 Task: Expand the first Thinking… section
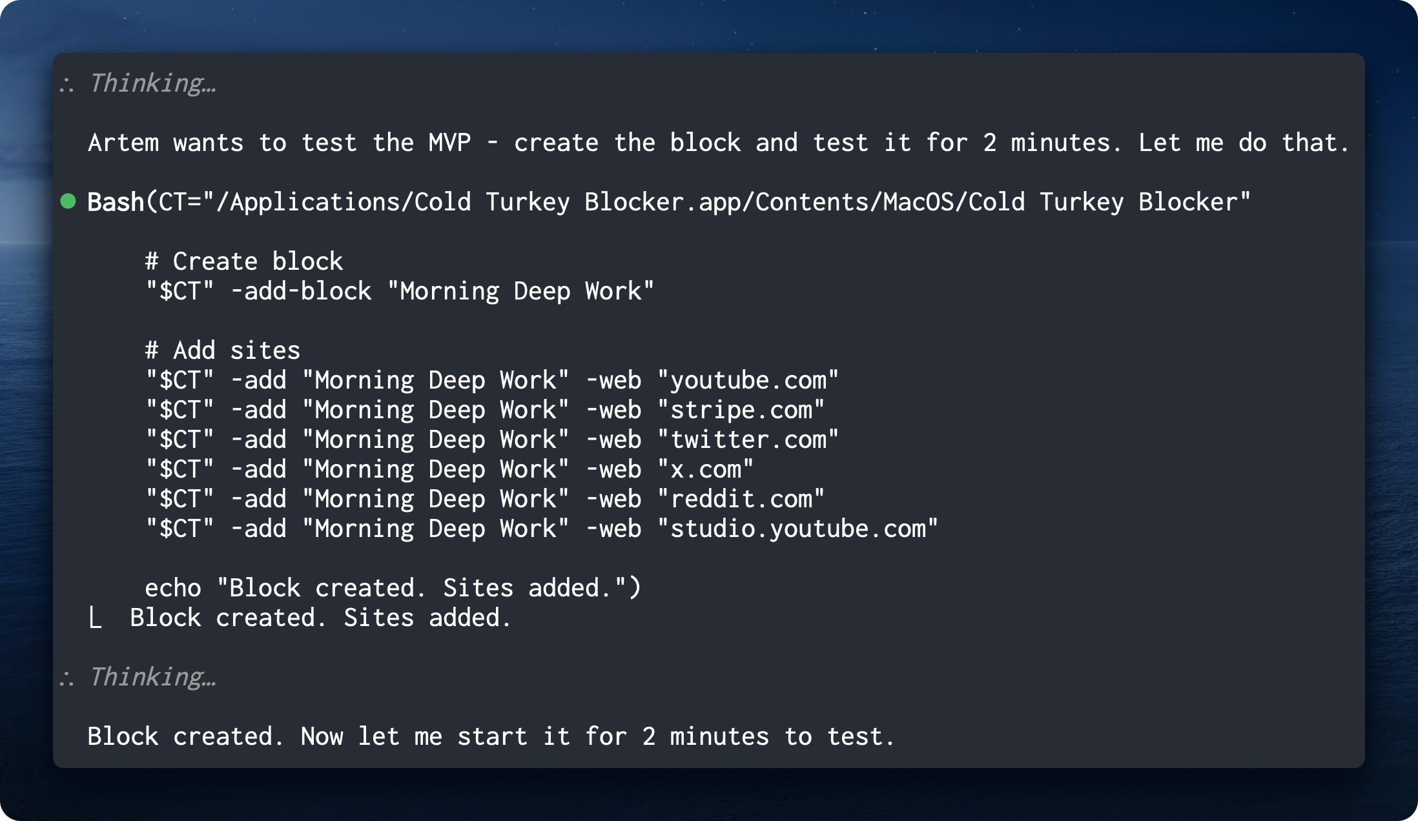tap(152, 83)
